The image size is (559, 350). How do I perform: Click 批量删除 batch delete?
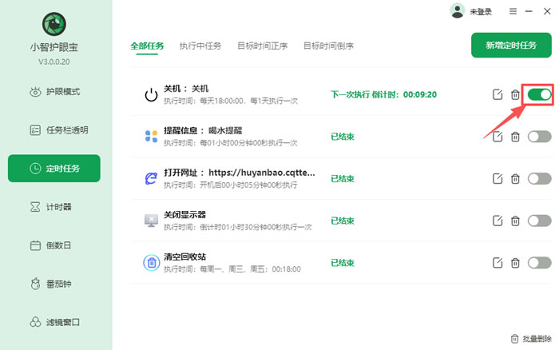[x=530, y=338]
